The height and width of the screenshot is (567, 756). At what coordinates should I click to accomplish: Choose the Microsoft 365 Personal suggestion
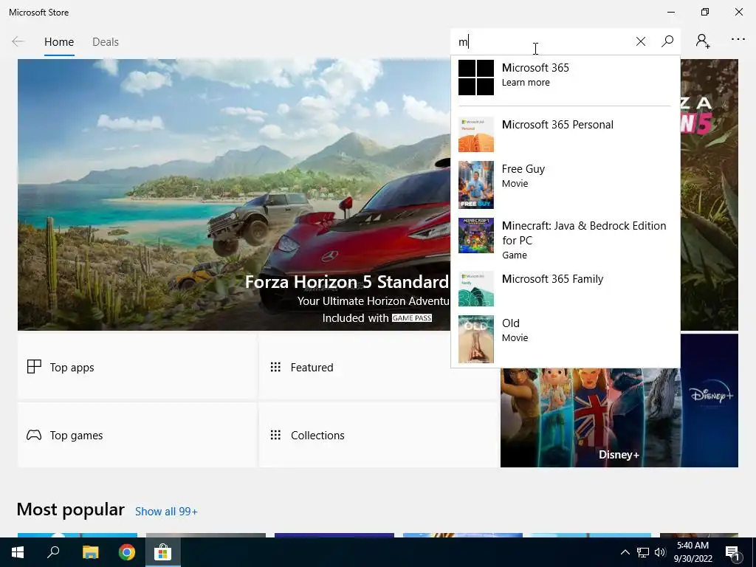point(565,134)
